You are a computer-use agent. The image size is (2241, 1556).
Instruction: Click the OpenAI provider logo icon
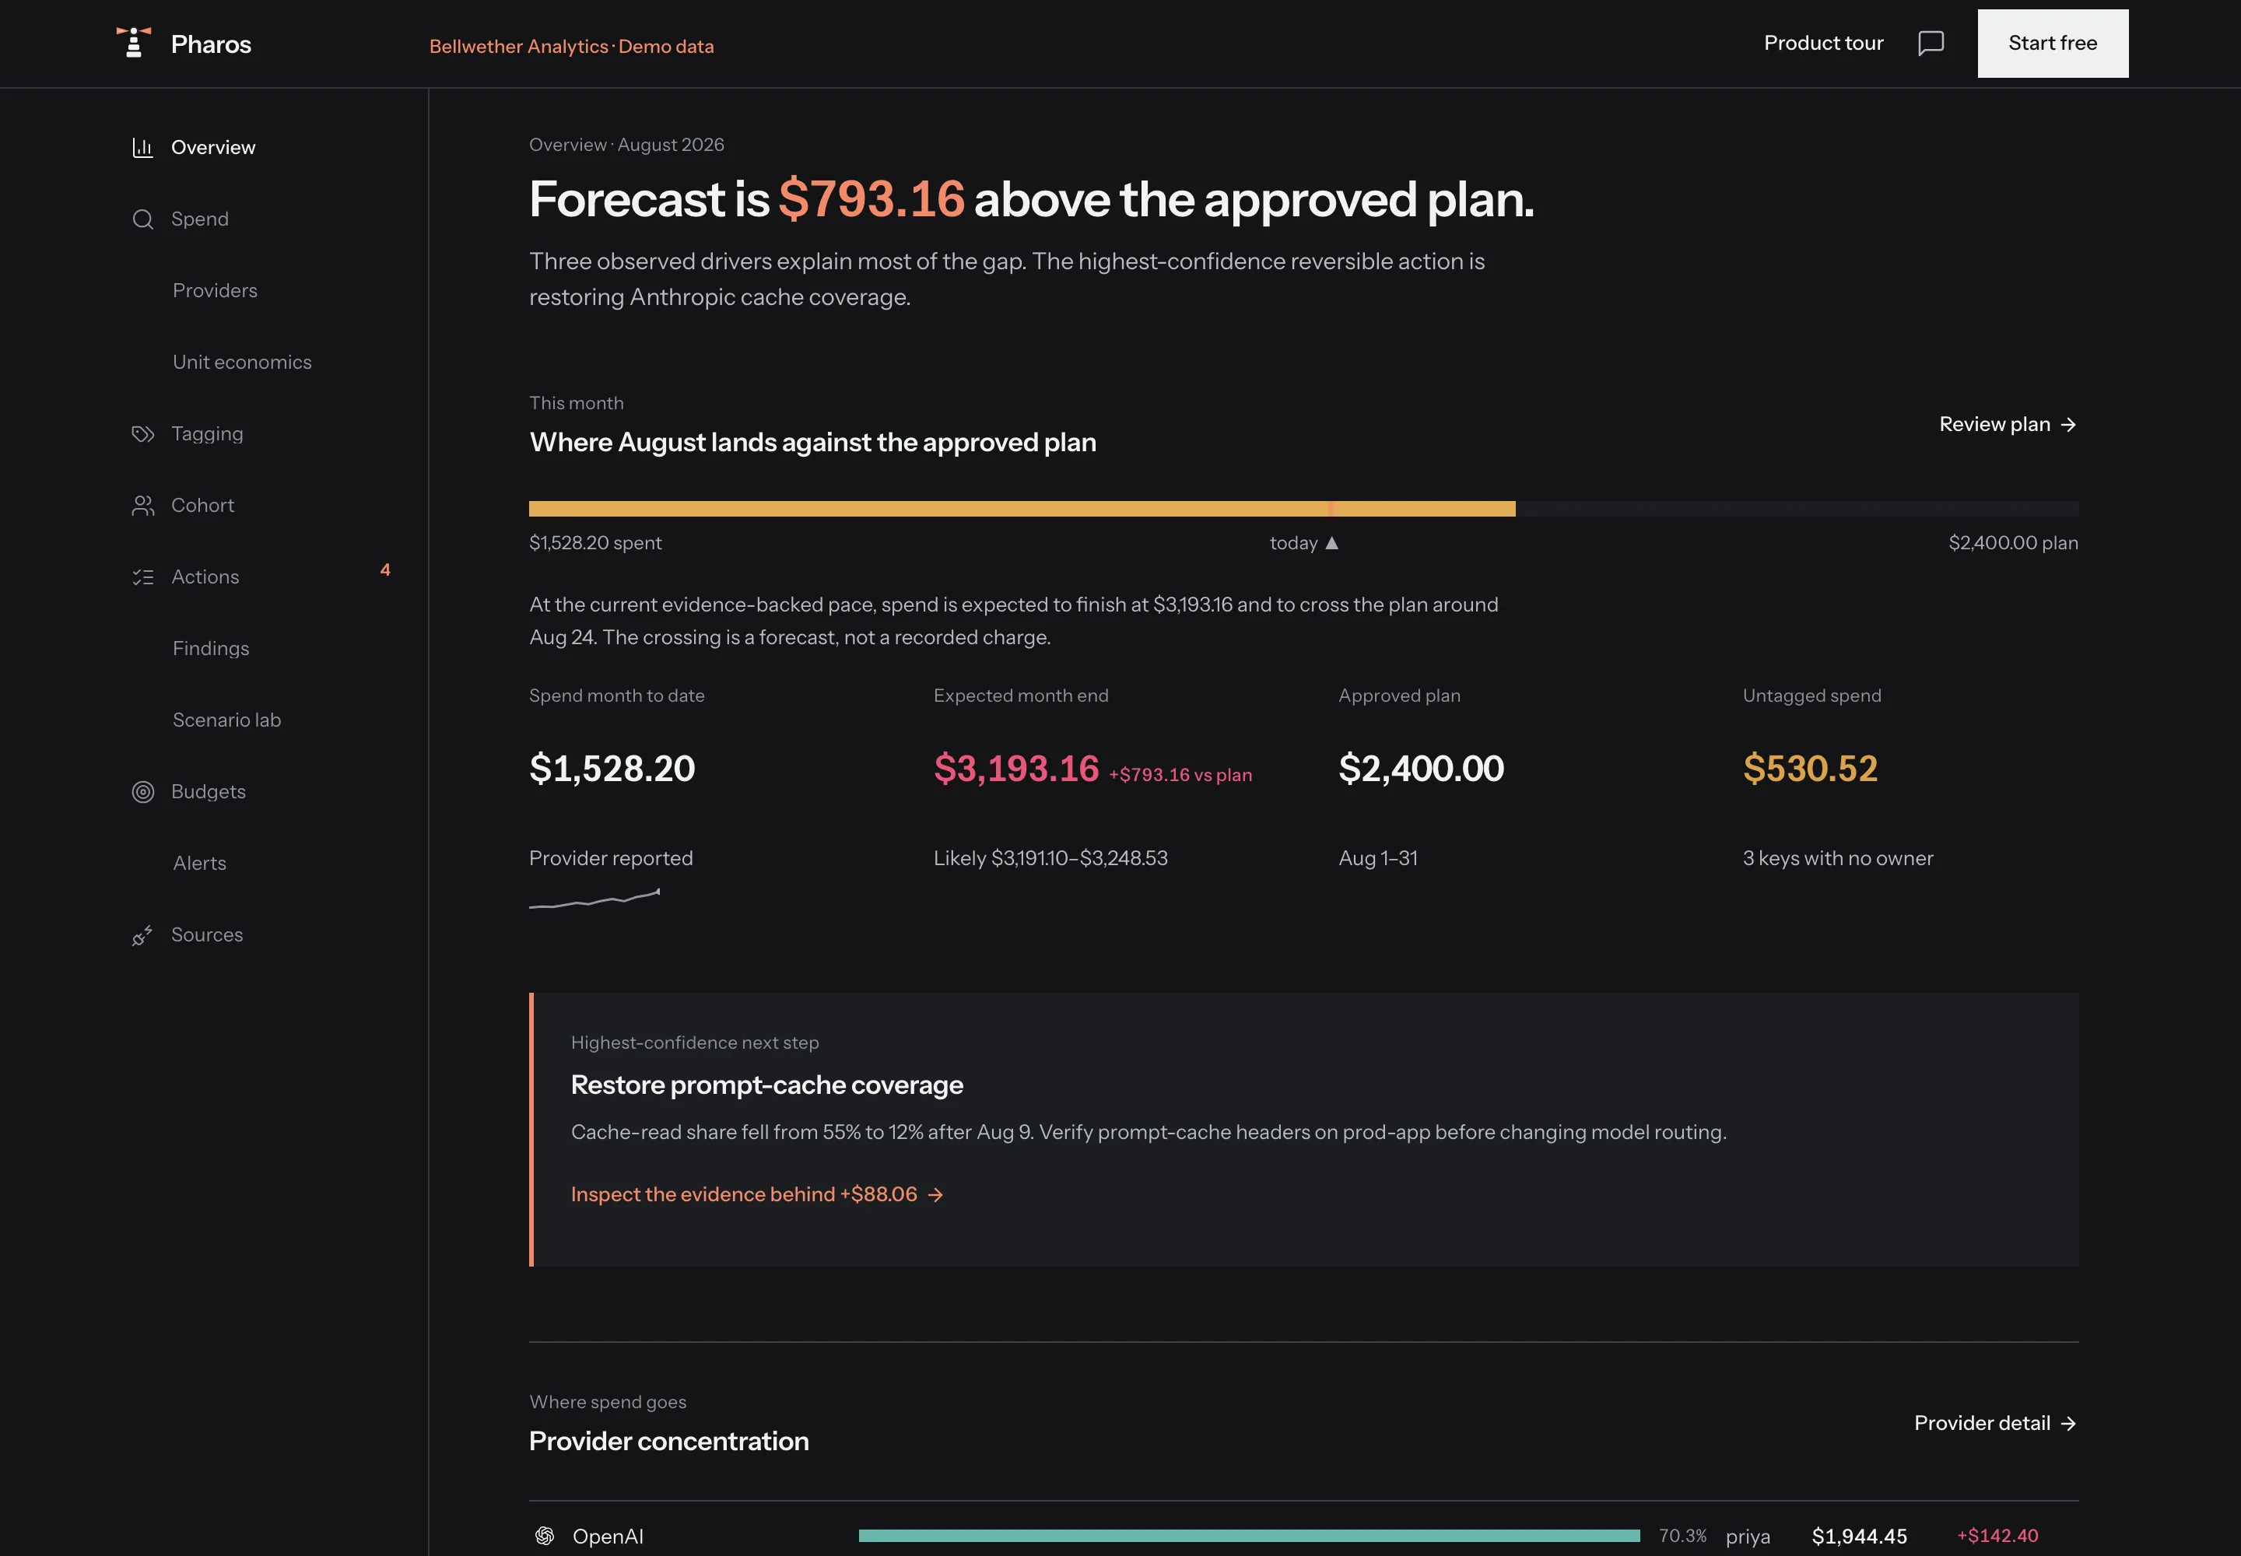click(544, 1536)
